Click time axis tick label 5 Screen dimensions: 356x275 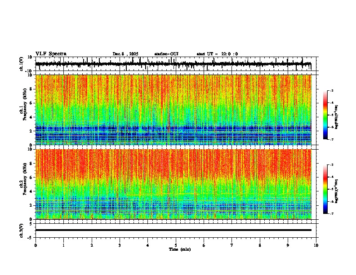click(176, 245)
